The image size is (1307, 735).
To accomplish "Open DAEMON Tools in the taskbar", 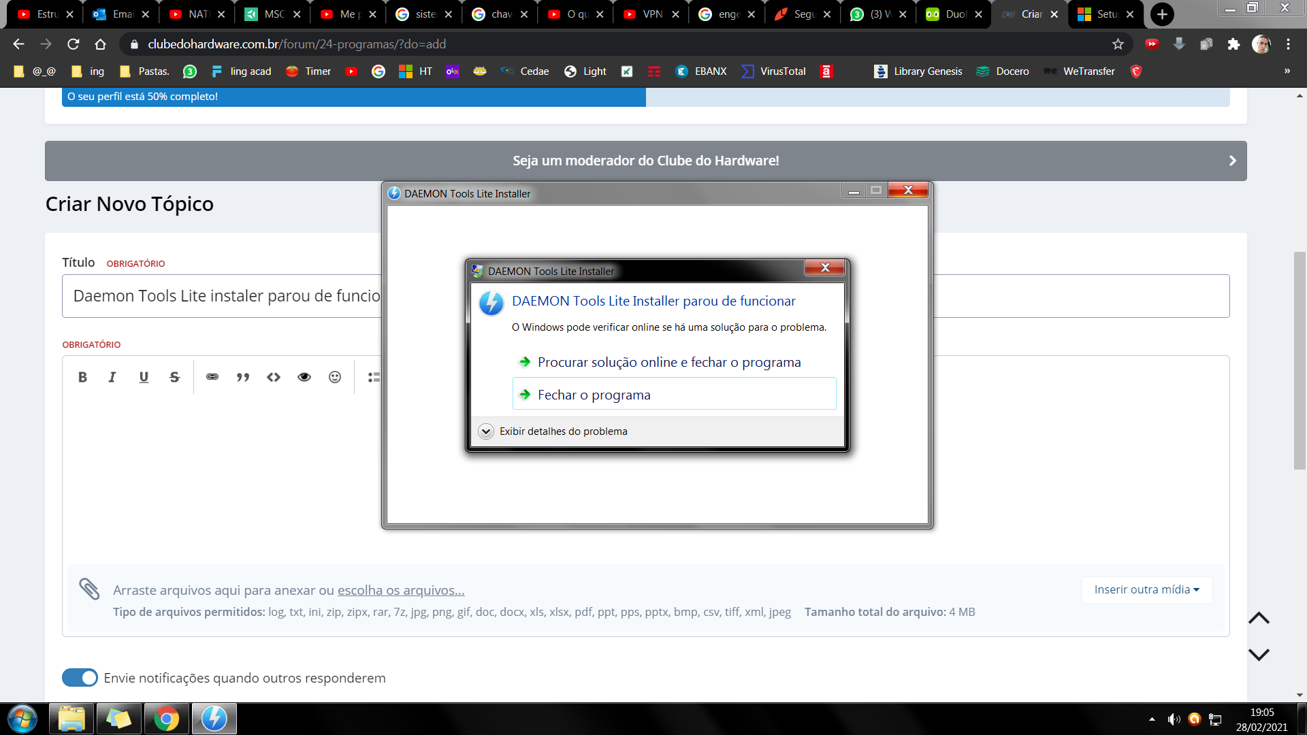I will point(214,719).
